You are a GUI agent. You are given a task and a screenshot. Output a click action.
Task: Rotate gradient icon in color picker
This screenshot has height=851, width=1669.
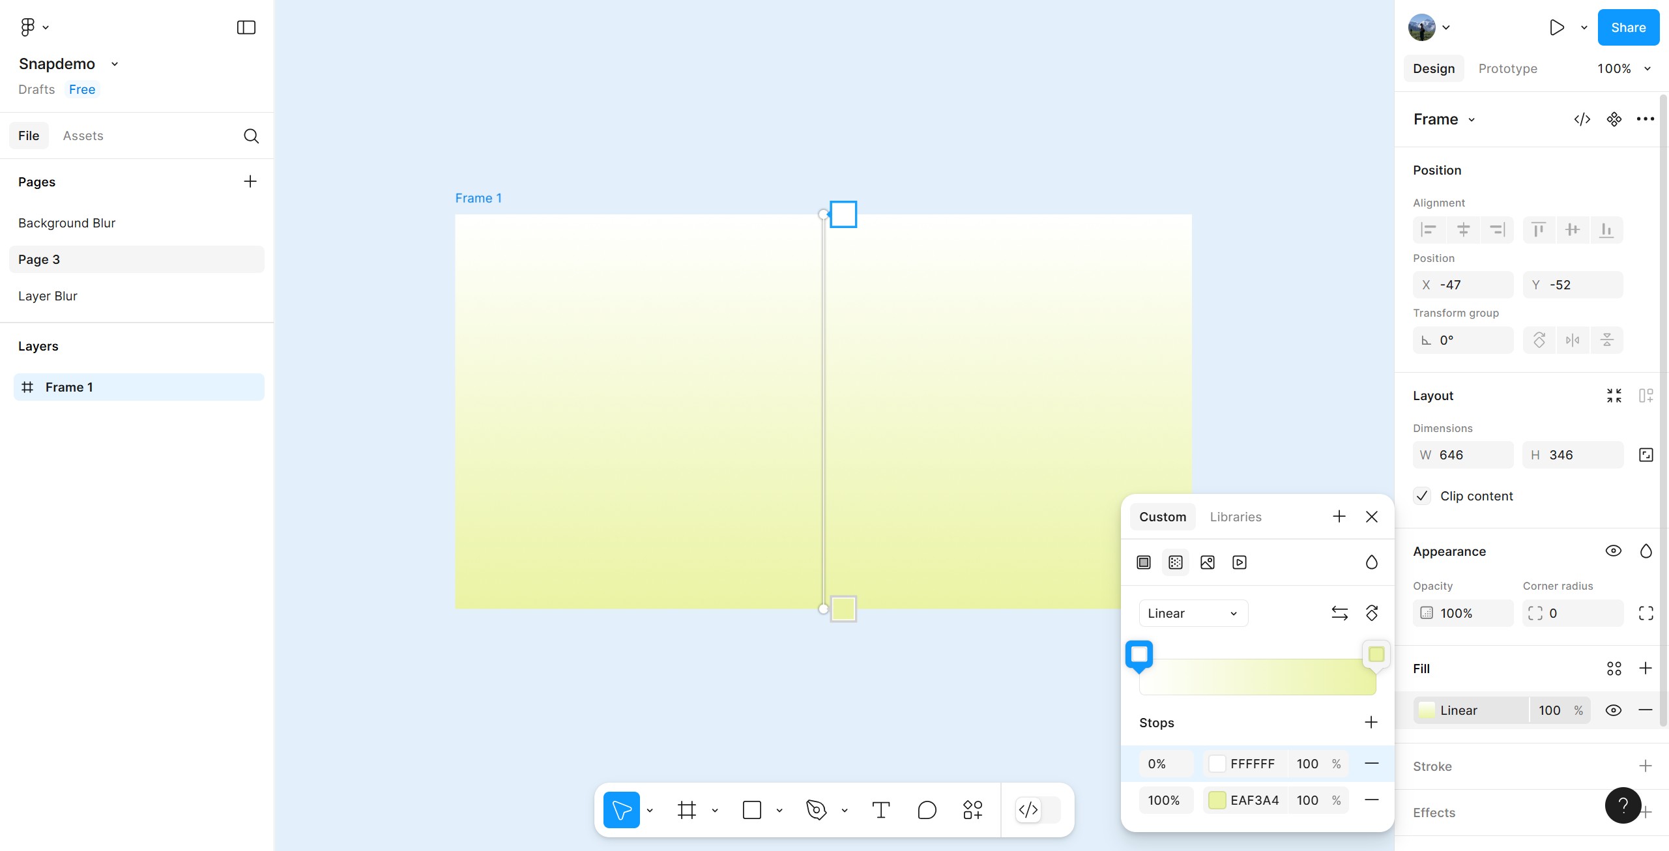pyautogui.click(x=1372, y=613)
